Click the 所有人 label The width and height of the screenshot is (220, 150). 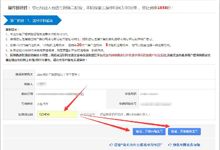click(29, 84)
